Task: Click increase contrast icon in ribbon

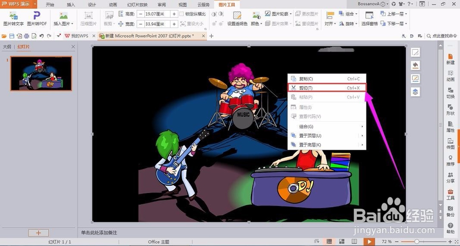Action: coord(214,14)
